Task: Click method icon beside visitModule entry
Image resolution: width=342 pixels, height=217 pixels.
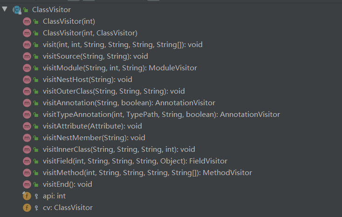Action: pos(27,68)
